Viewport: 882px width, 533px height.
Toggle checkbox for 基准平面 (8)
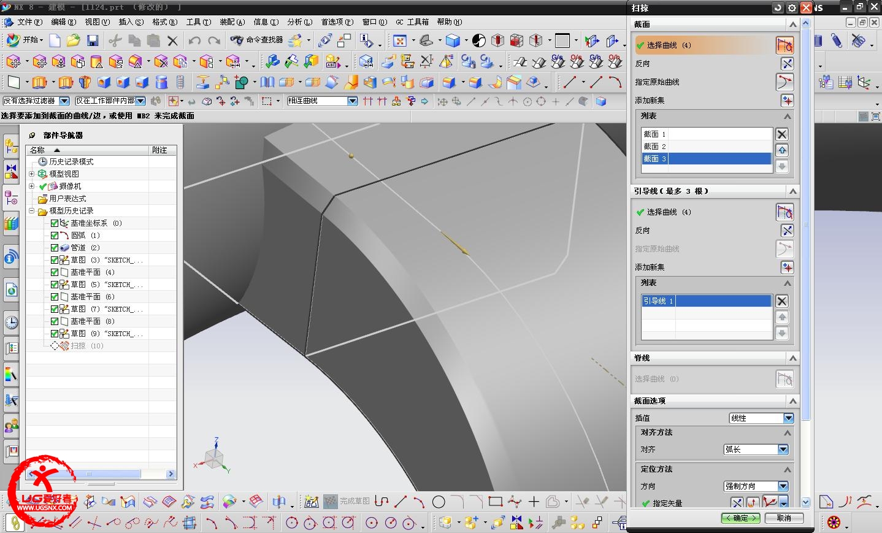(x=55, y=321)
